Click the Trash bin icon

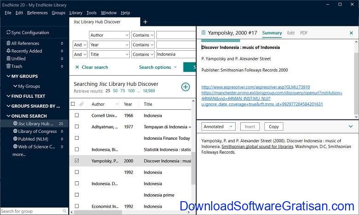[8, 66]
